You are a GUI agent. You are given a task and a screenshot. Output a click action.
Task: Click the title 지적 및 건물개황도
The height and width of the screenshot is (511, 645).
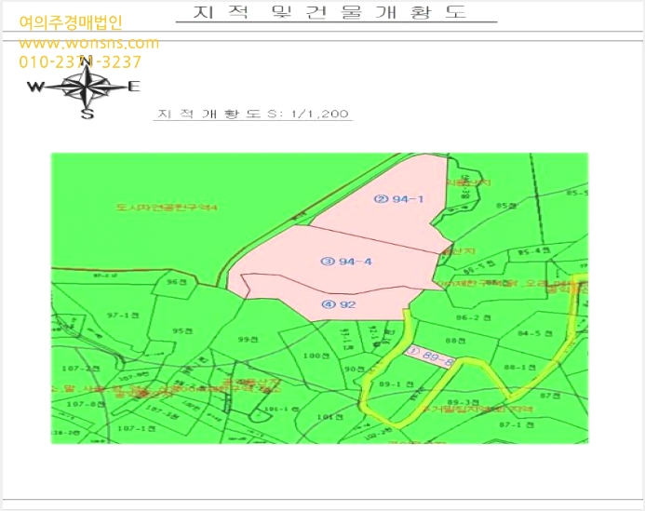pos(330,12)
